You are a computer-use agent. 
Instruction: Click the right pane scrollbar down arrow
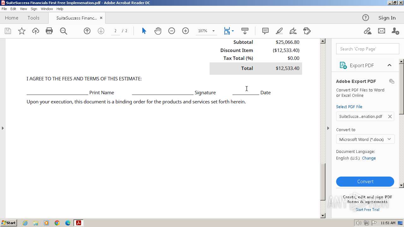point(401,185)
